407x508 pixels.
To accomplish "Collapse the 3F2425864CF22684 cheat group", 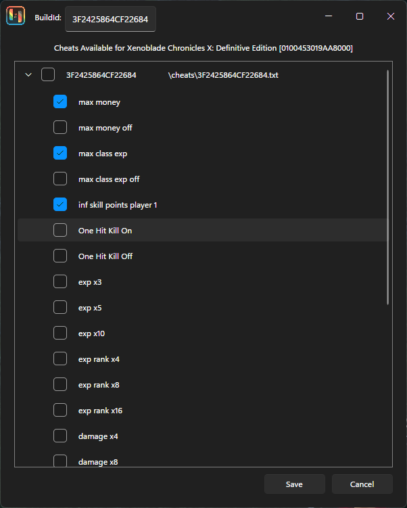I will 28,75.
